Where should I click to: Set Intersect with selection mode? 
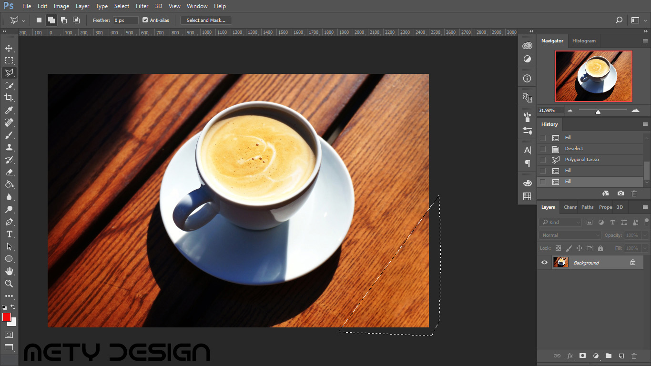76,20
